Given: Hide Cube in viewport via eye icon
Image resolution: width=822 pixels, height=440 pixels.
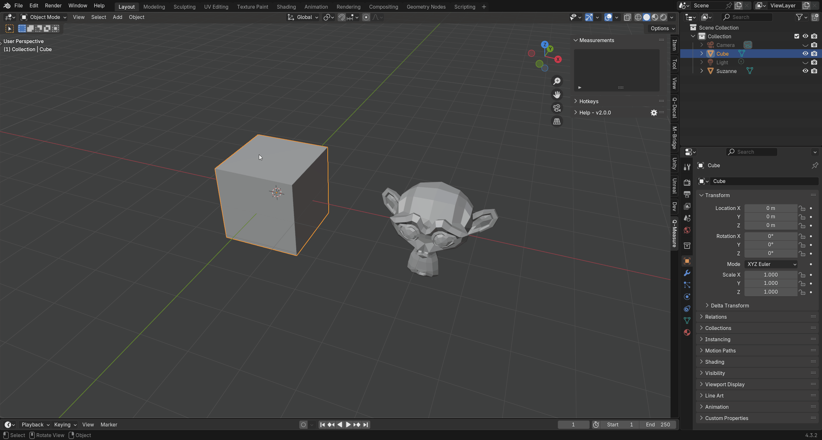Looking at the screenshot, I should click(805, 53).
